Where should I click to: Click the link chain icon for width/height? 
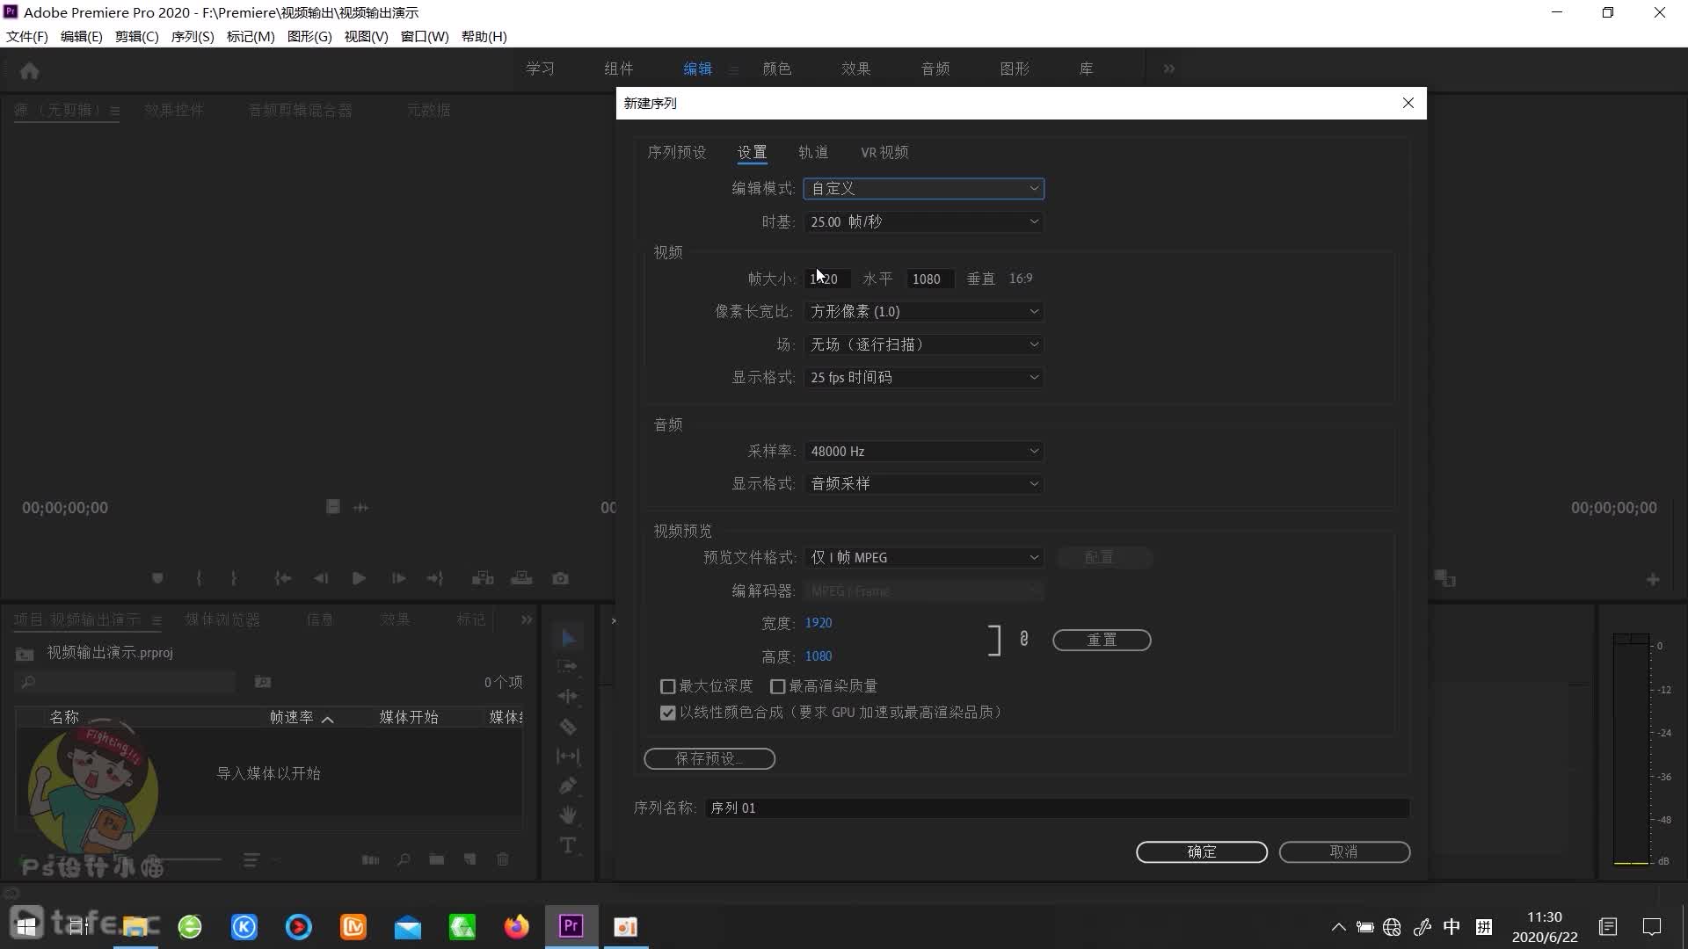pos(1024,639)
